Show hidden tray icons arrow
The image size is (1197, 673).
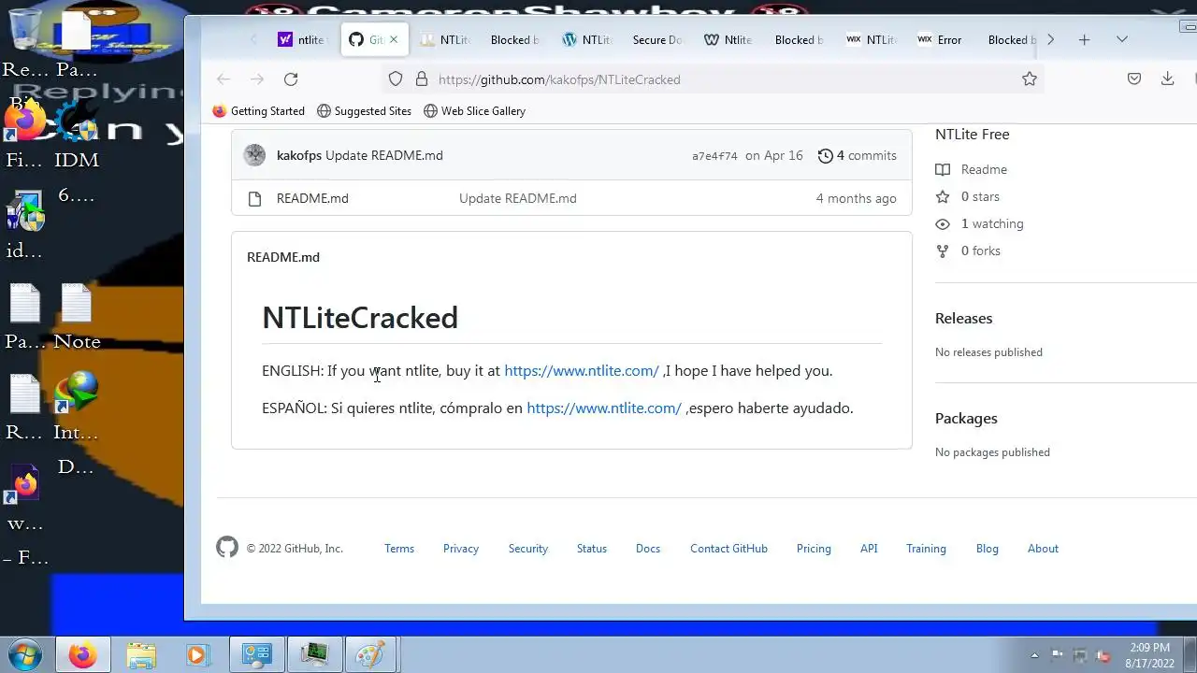coord(1034,655)
